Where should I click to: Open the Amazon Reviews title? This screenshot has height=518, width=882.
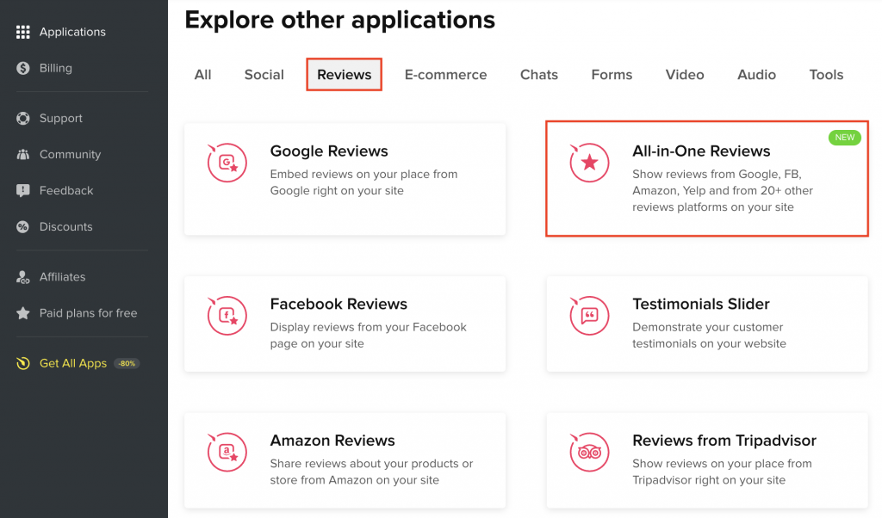point(332,441)
